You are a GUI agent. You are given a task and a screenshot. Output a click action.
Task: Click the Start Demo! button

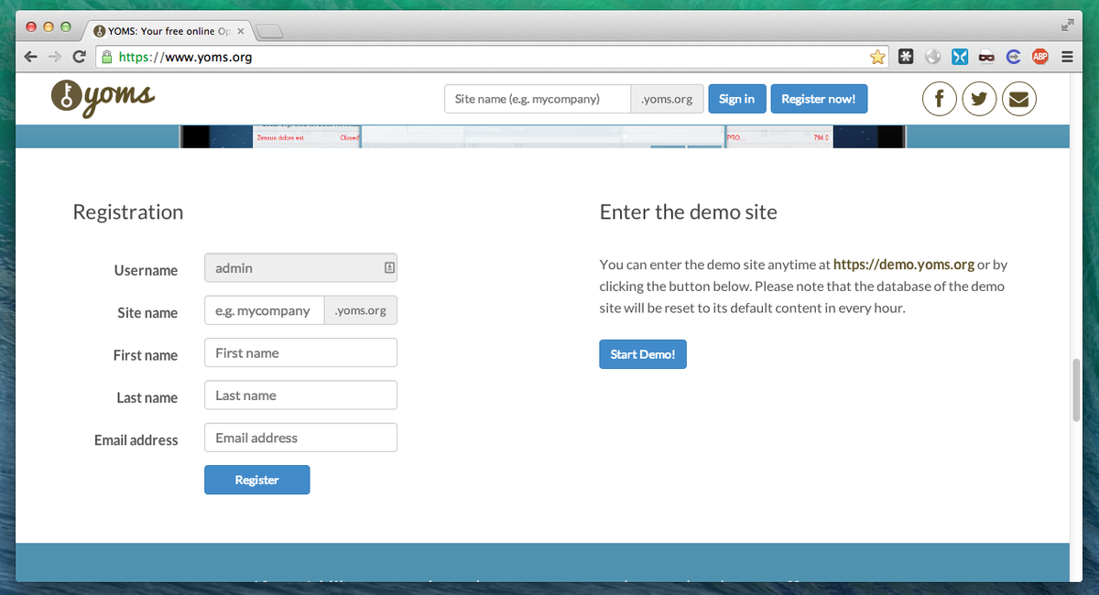click(643, 354)
